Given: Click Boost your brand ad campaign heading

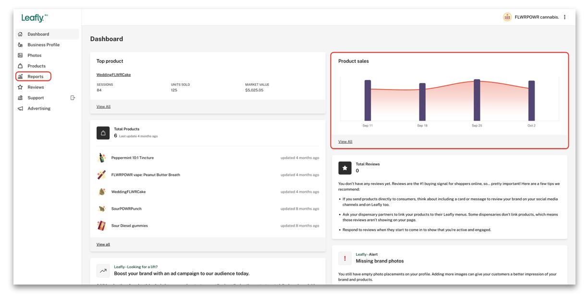Looking at the screenshot, I should pyautogui.click(x=182, y=274).
